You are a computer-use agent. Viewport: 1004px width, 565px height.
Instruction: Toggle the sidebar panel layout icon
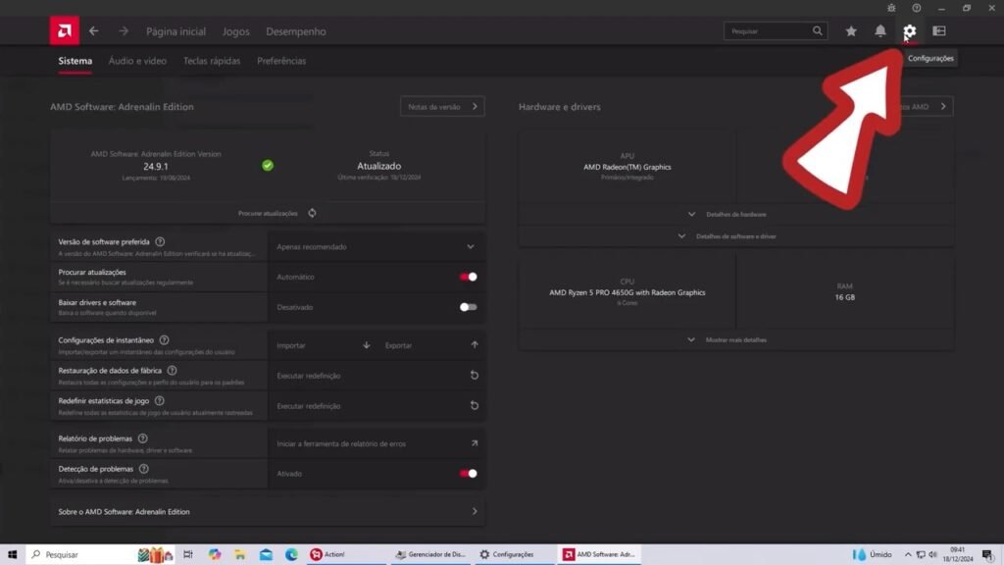pyautogui.click(x=939, y=30)
